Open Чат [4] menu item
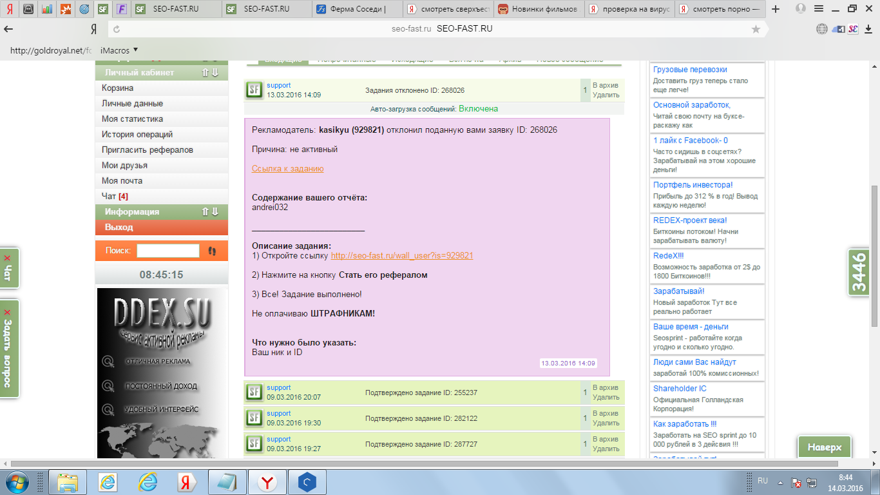Viewport: 880px width, 495px height. pos(162,197)
